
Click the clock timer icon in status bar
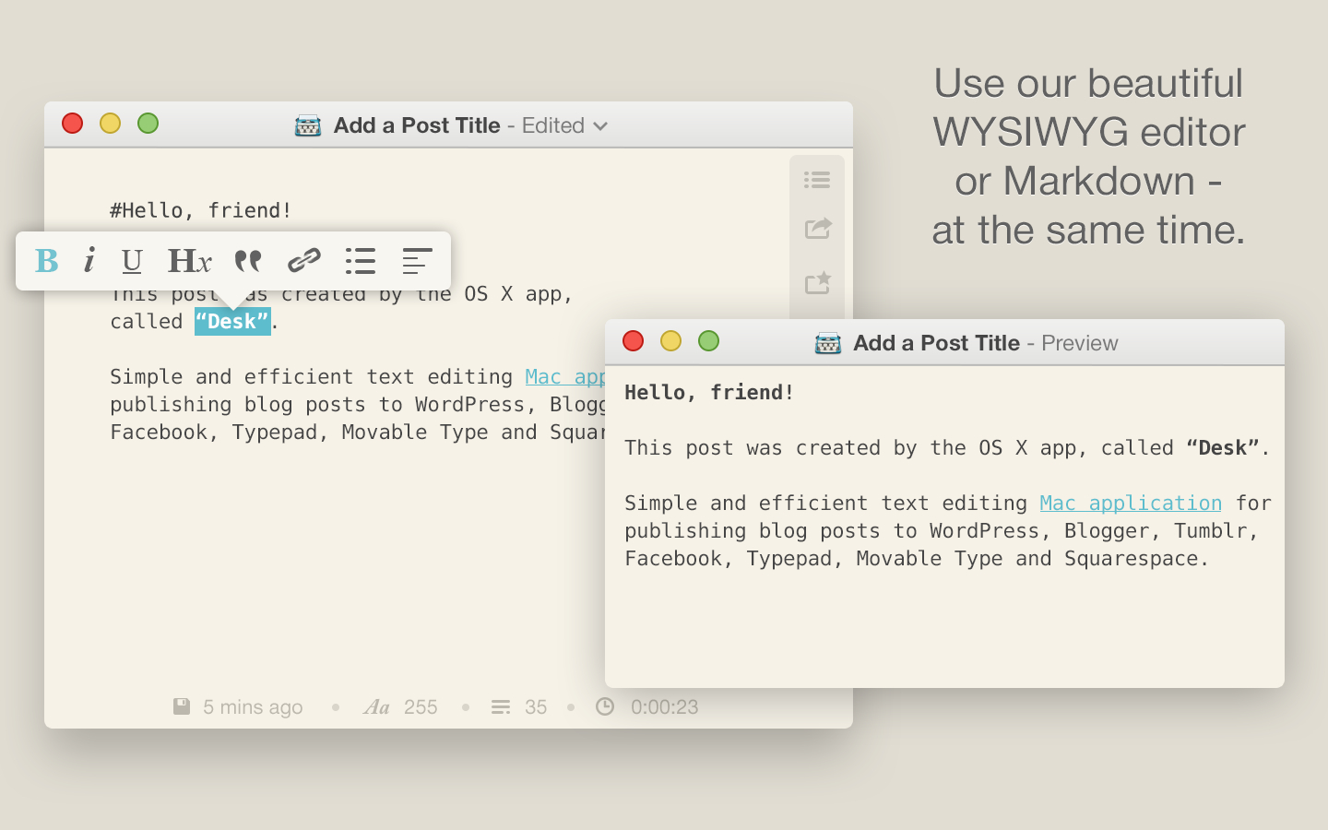pos(605,706)
